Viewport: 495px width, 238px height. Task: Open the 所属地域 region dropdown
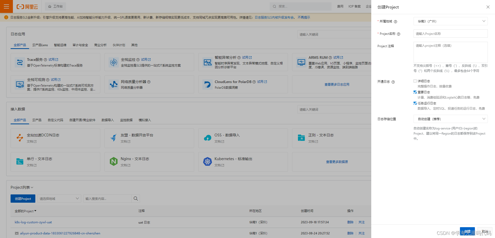450,21
